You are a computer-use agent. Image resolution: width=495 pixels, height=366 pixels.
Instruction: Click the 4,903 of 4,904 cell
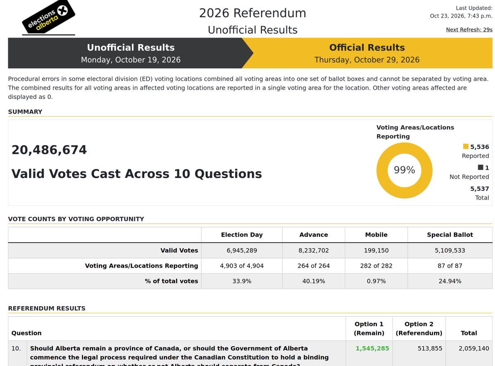pos(242,266)
